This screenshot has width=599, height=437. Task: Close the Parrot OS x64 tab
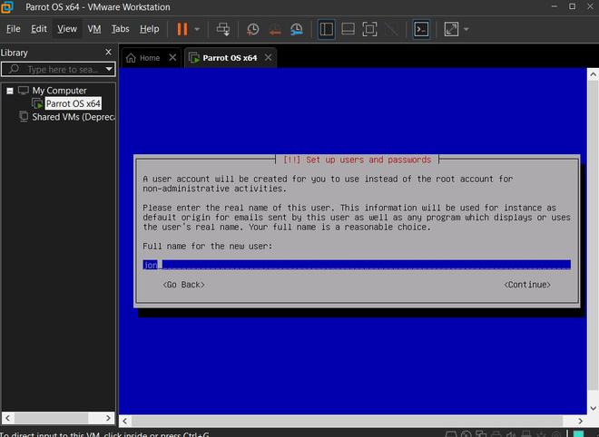point(269,57)
